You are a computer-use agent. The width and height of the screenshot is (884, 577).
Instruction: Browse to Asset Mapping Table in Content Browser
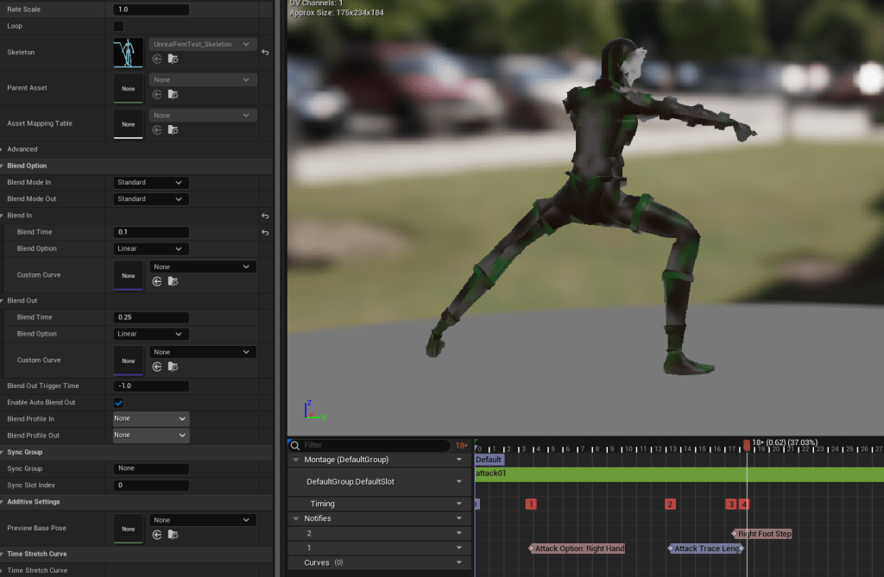pyautogui.click(x=173, y=130)
